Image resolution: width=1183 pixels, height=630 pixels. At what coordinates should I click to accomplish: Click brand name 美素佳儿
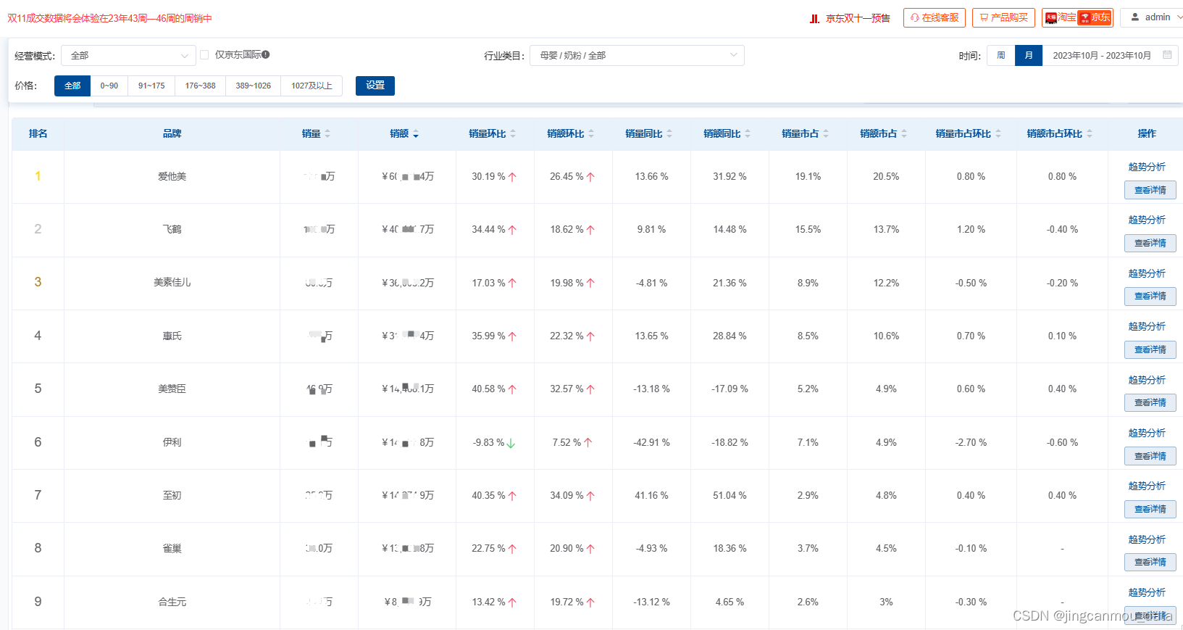[172, 282]
